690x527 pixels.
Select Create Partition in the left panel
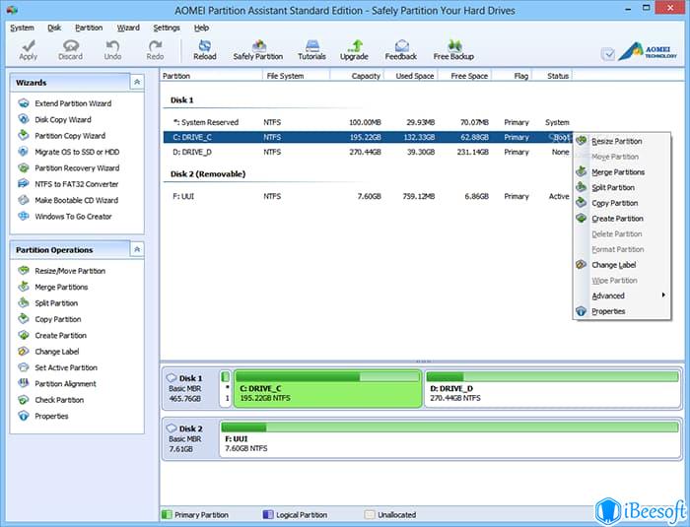click(x=52, y=336)
